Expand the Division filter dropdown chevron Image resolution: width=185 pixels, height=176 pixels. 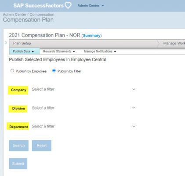tap(134, 108)
